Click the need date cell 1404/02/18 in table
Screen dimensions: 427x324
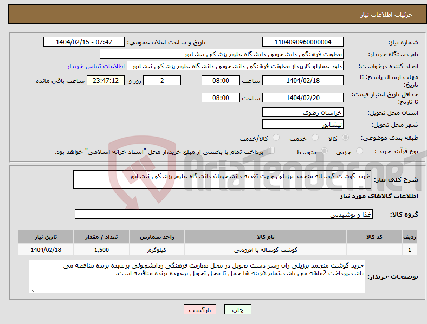pyautogui.click(x=46, y=250)
